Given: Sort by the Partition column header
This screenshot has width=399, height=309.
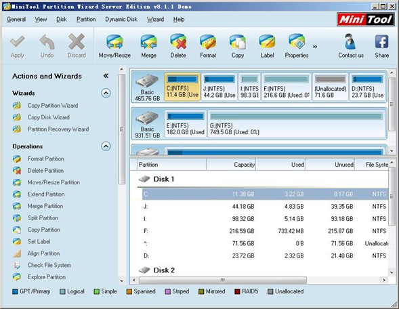Looking at the screenshot, I should tap(171, 165).
